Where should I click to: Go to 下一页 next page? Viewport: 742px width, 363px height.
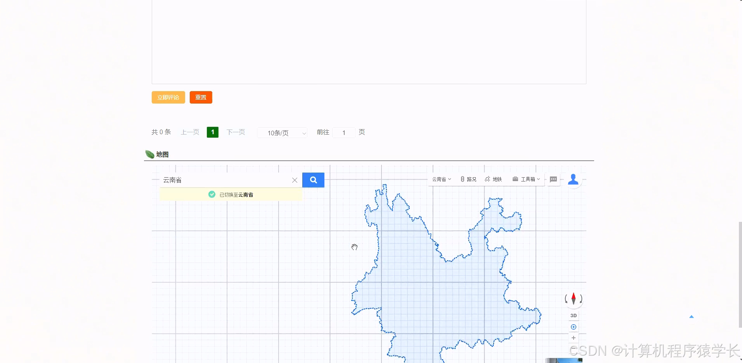pos(236,132)
